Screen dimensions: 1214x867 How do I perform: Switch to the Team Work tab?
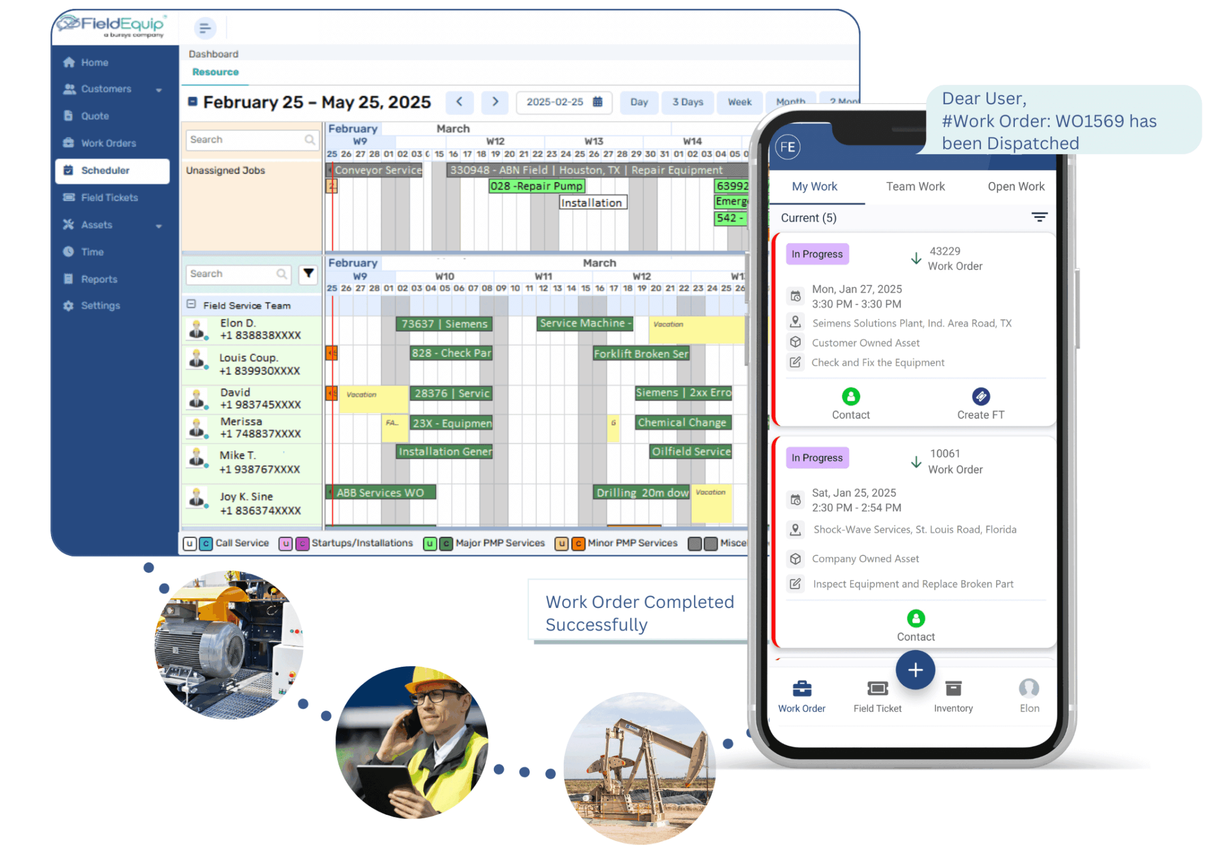click(x=915, y=186)
